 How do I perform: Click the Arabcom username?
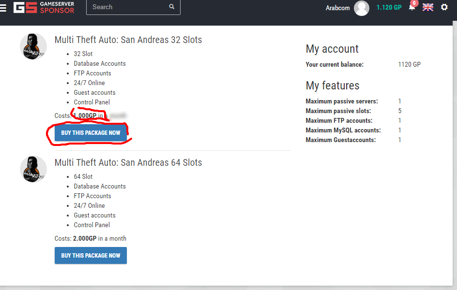click(x=337, y=8)
